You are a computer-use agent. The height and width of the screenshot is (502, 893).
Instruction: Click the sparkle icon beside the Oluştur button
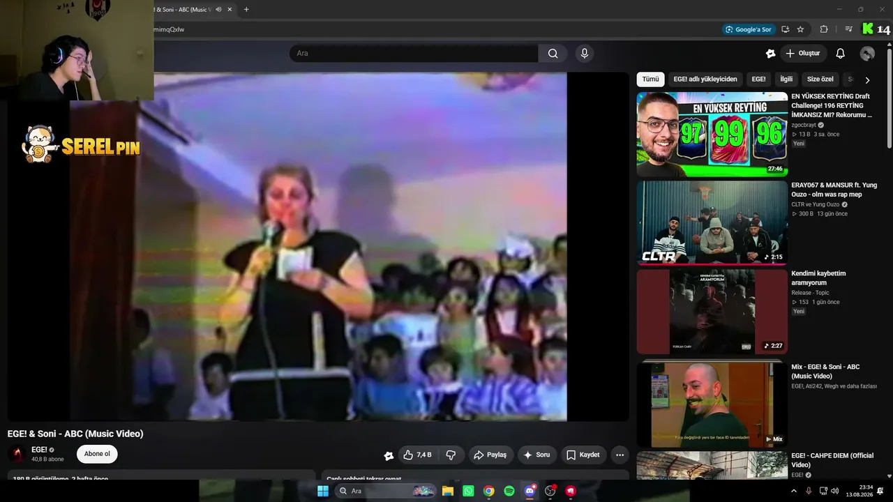[770, 54]
